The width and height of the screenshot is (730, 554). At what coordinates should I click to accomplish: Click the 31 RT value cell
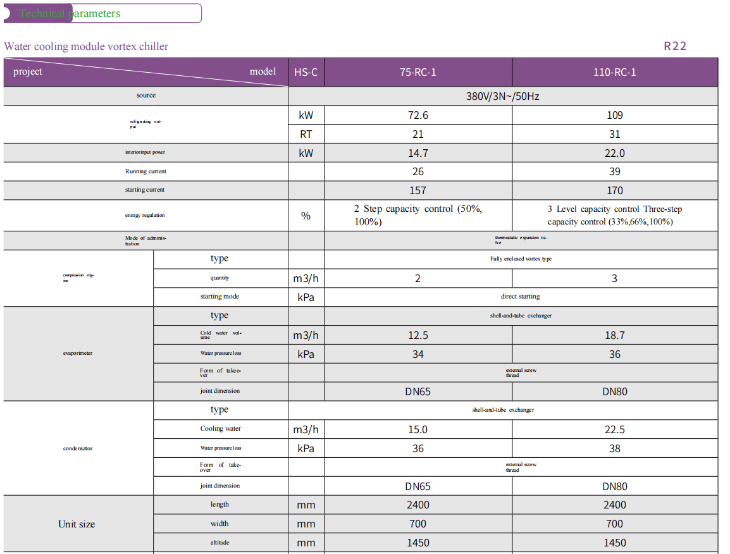614,134
